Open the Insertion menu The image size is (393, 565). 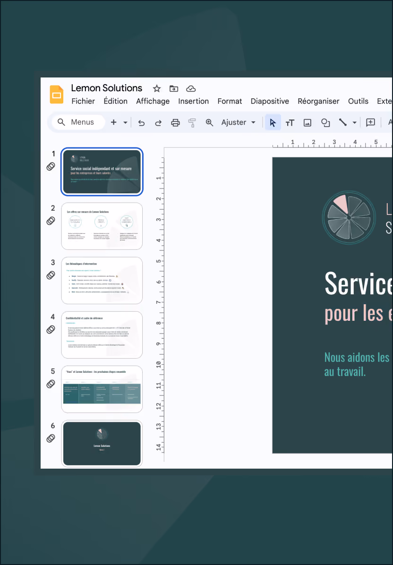pos(194,101)
